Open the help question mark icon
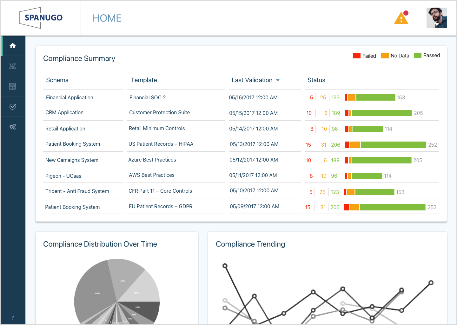457x325 pixels. click(13, 318)
